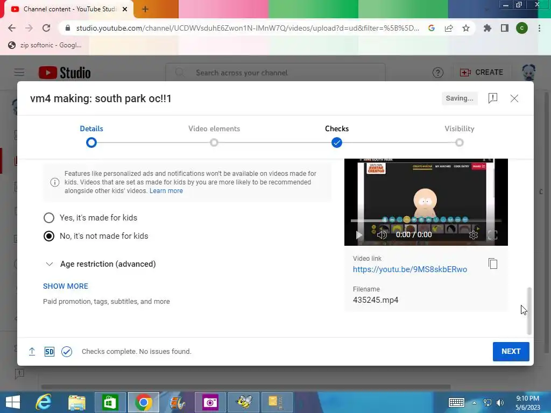The image size is (551, 413).
Task: Expand Age restriction (advanced) section
Action: [101, 264]
